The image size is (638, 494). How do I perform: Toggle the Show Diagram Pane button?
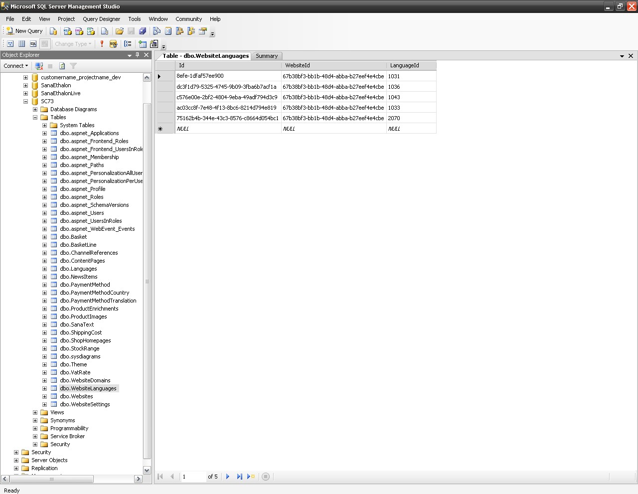(10, 44)
